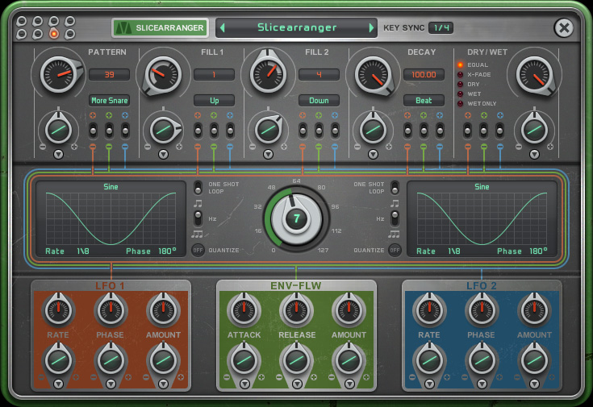Toggle the LFO 1 Quantize OFF button
Image resolution: width=593 pixels, height=407 pixels.
197,250
